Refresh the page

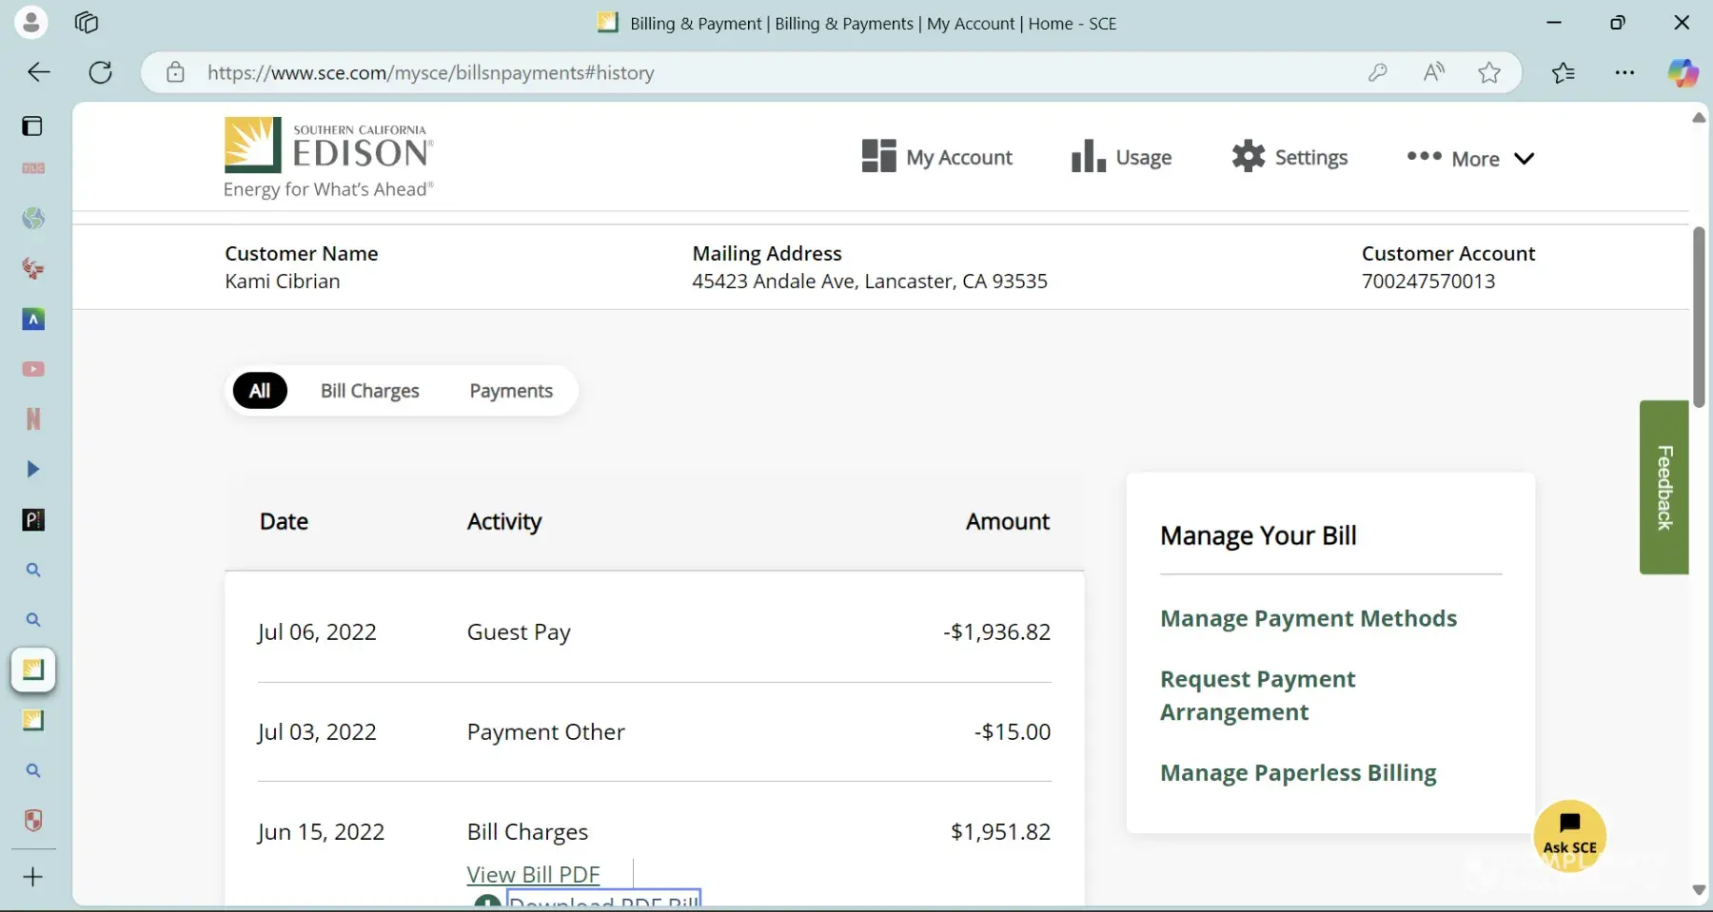coord(100,73)
